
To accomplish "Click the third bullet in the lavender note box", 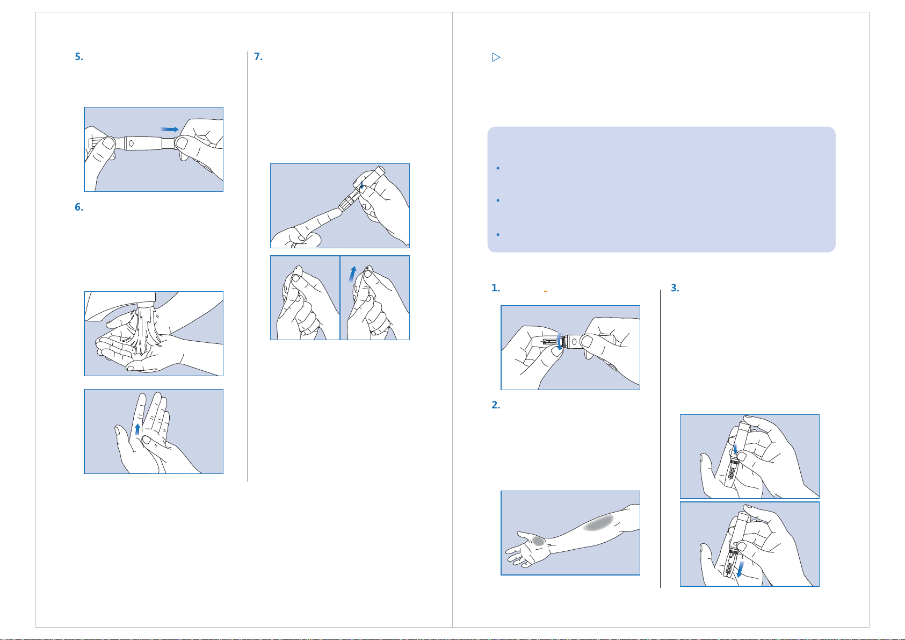I will pos(498,235).
